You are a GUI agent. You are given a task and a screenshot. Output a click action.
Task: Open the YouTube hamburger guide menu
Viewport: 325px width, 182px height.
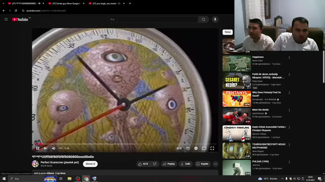coord(6,19)
